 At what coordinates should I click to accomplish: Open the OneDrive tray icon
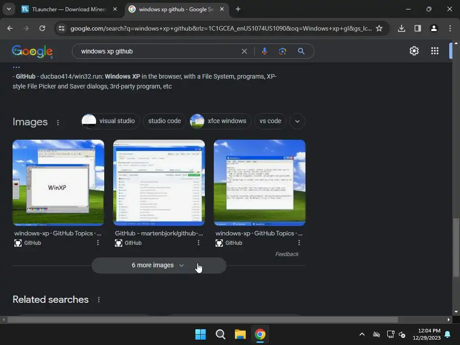(x=376, y=334)
